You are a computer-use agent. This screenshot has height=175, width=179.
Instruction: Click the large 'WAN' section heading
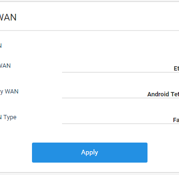[8, 17]
